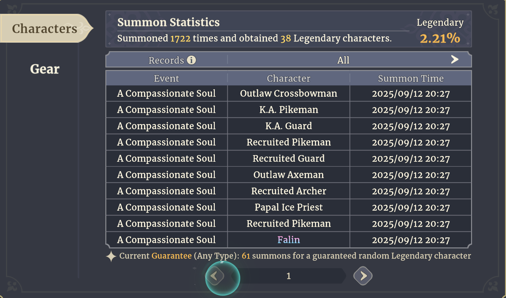Click the Guarantee star icon
This screenshot has height=298, width=506.
coord(111,256)
